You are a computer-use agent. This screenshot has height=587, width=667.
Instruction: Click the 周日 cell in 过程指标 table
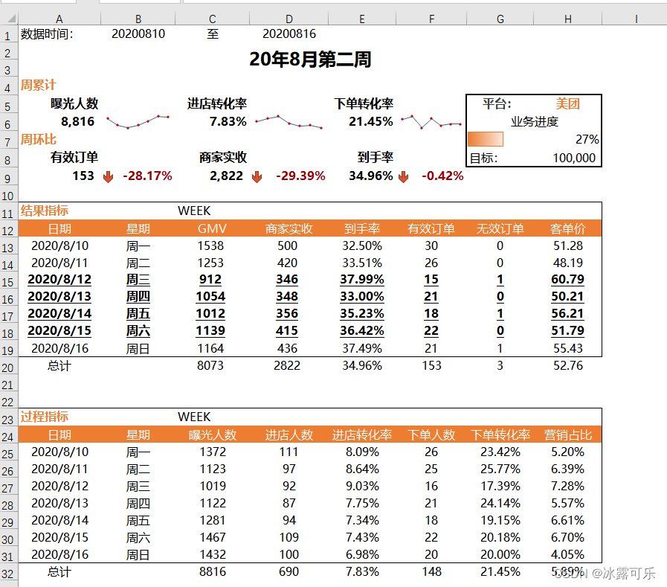pyautogui.click(x=138, y=555)
